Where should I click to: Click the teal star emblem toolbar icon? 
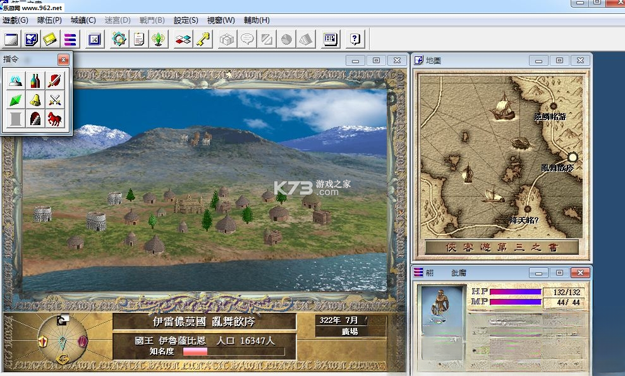(x=119, y=39)
